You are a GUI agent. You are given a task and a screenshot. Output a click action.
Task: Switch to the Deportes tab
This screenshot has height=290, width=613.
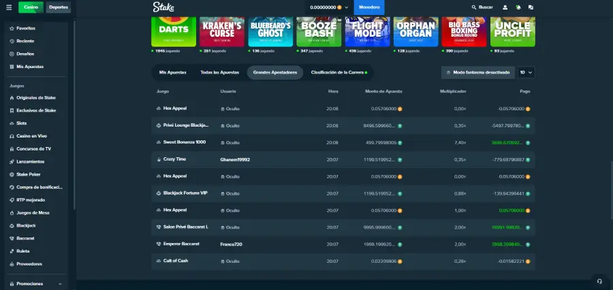[x=59, y=7]
